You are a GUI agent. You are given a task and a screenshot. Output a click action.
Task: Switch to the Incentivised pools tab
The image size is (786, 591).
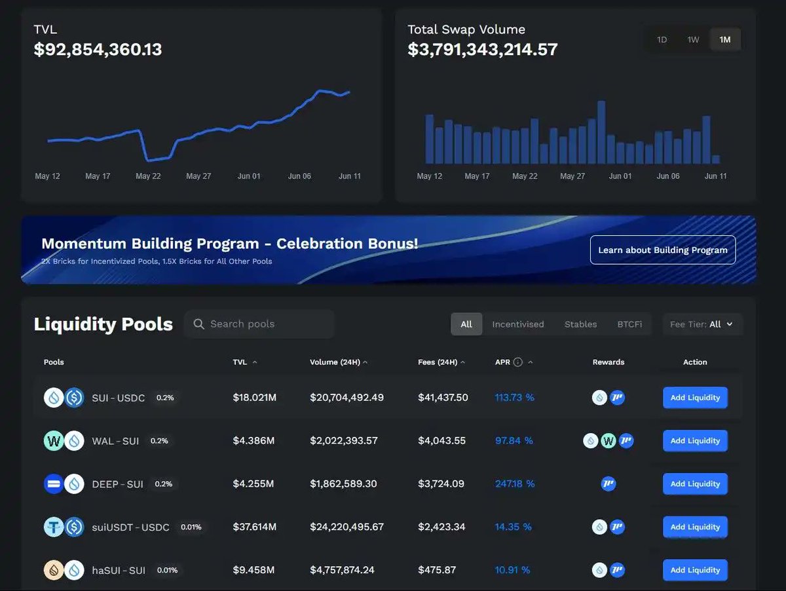518,324
